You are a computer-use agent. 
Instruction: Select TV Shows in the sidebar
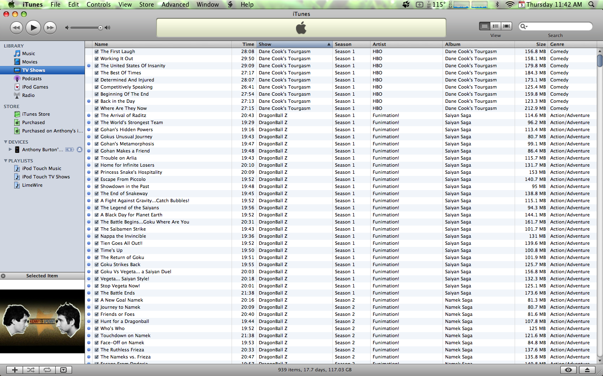tap(42, 70)
